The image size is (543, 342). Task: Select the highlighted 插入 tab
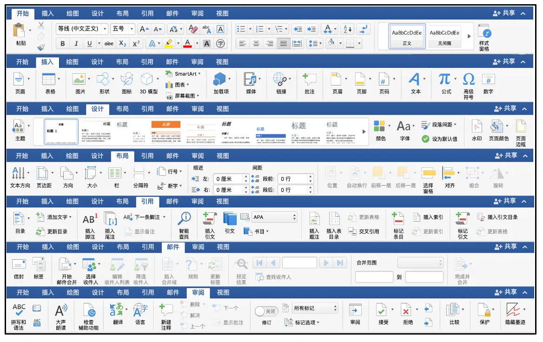click(x=47, y=62)
